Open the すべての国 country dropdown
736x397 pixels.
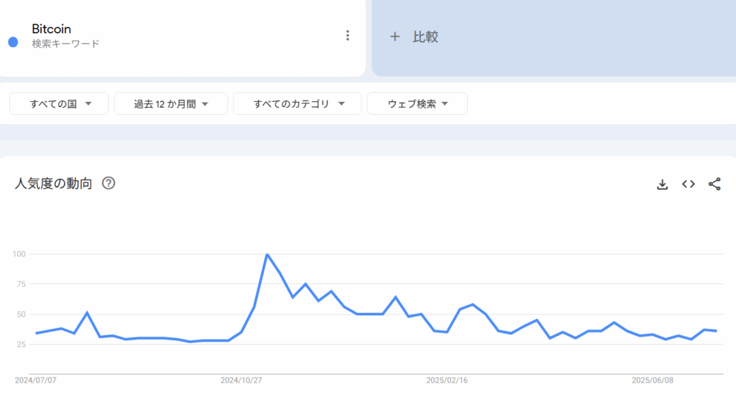click(59, 103)
